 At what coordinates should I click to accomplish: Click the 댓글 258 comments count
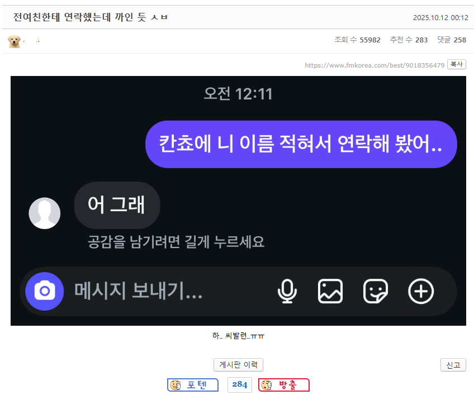click(x=452, y=40)
